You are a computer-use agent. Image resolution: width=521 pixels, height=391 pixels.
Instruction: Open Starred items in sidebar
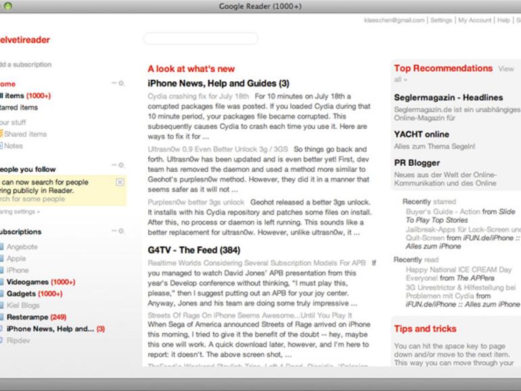point(19,108)
